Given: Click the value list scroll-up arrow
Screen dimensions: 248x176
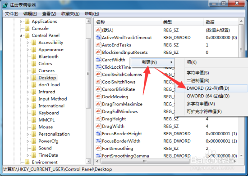Looking at the screenshot, I should (x=241, y=21).
